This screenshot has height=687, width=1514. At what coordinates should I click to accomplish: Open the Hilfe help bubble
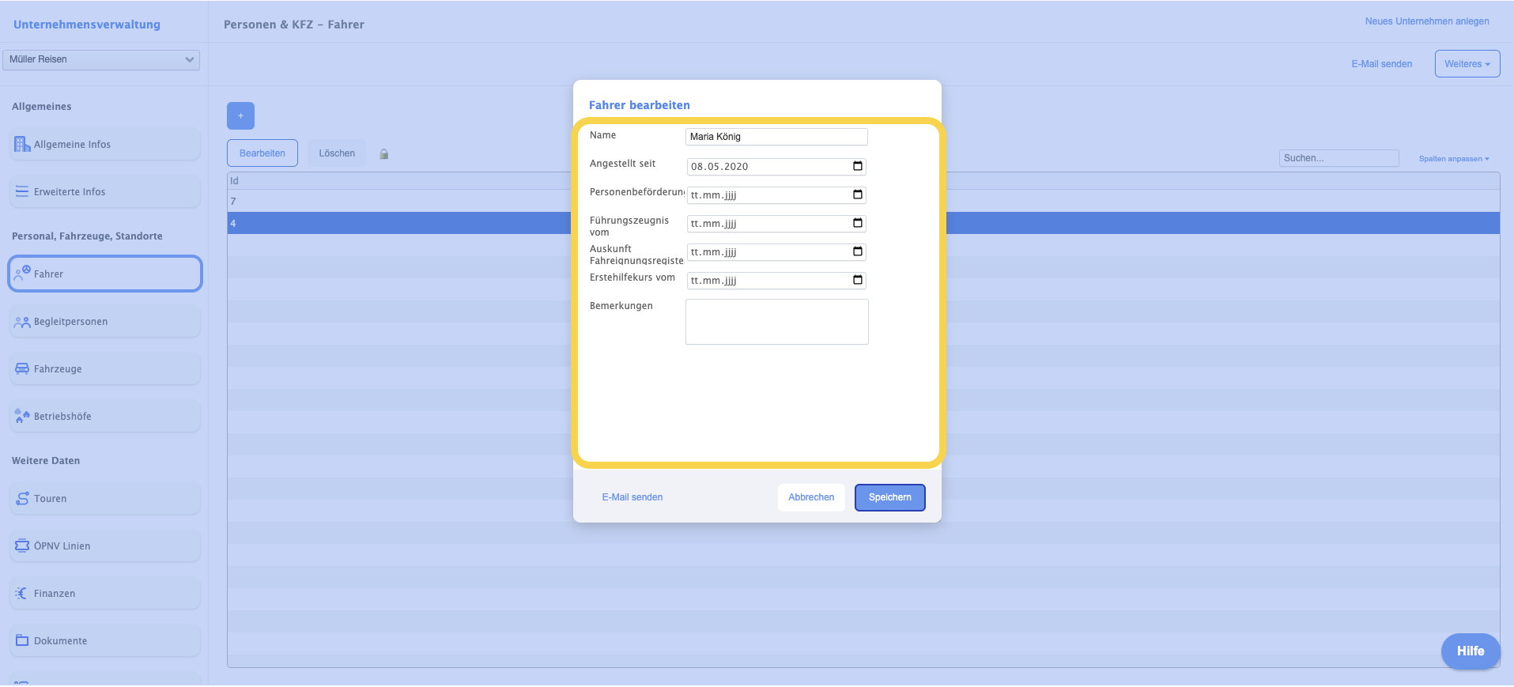point(1470,651)
